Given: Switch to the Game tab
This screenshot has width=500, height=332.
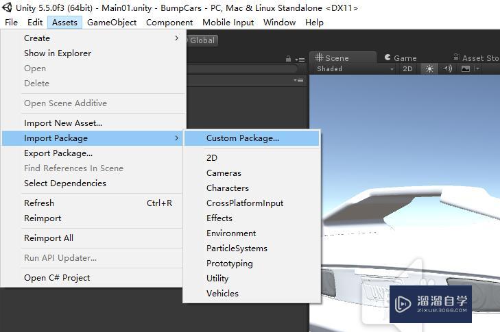Looking at the screenshot, I should point(401,58).
